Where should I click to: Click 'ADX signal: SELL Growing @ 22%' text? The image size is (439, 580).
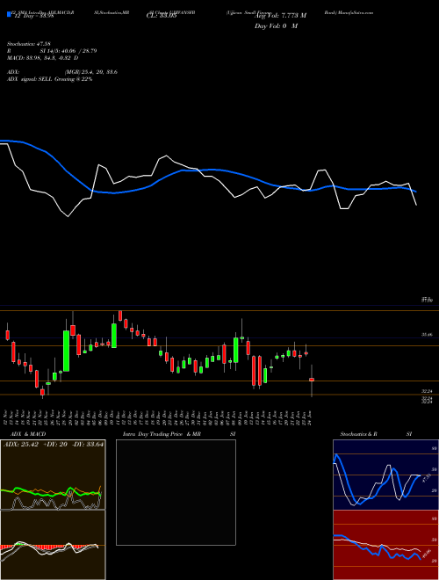[x=49, y=79]
